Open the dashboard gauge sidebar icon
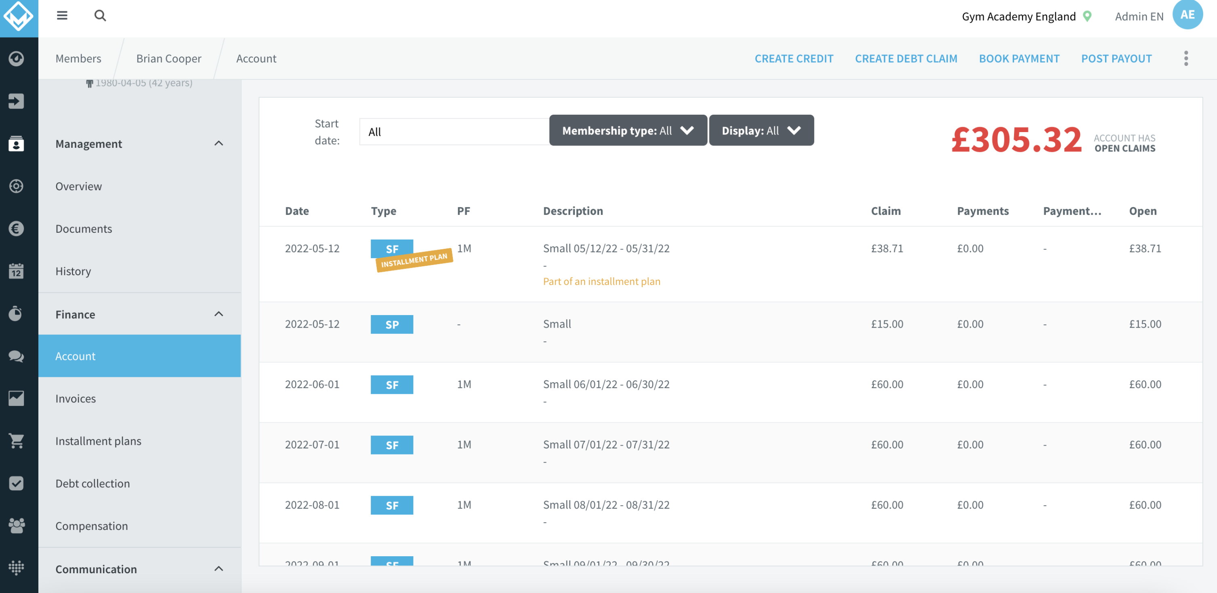This screenshot has height=593, width=1217. click(x=17, y=59)
